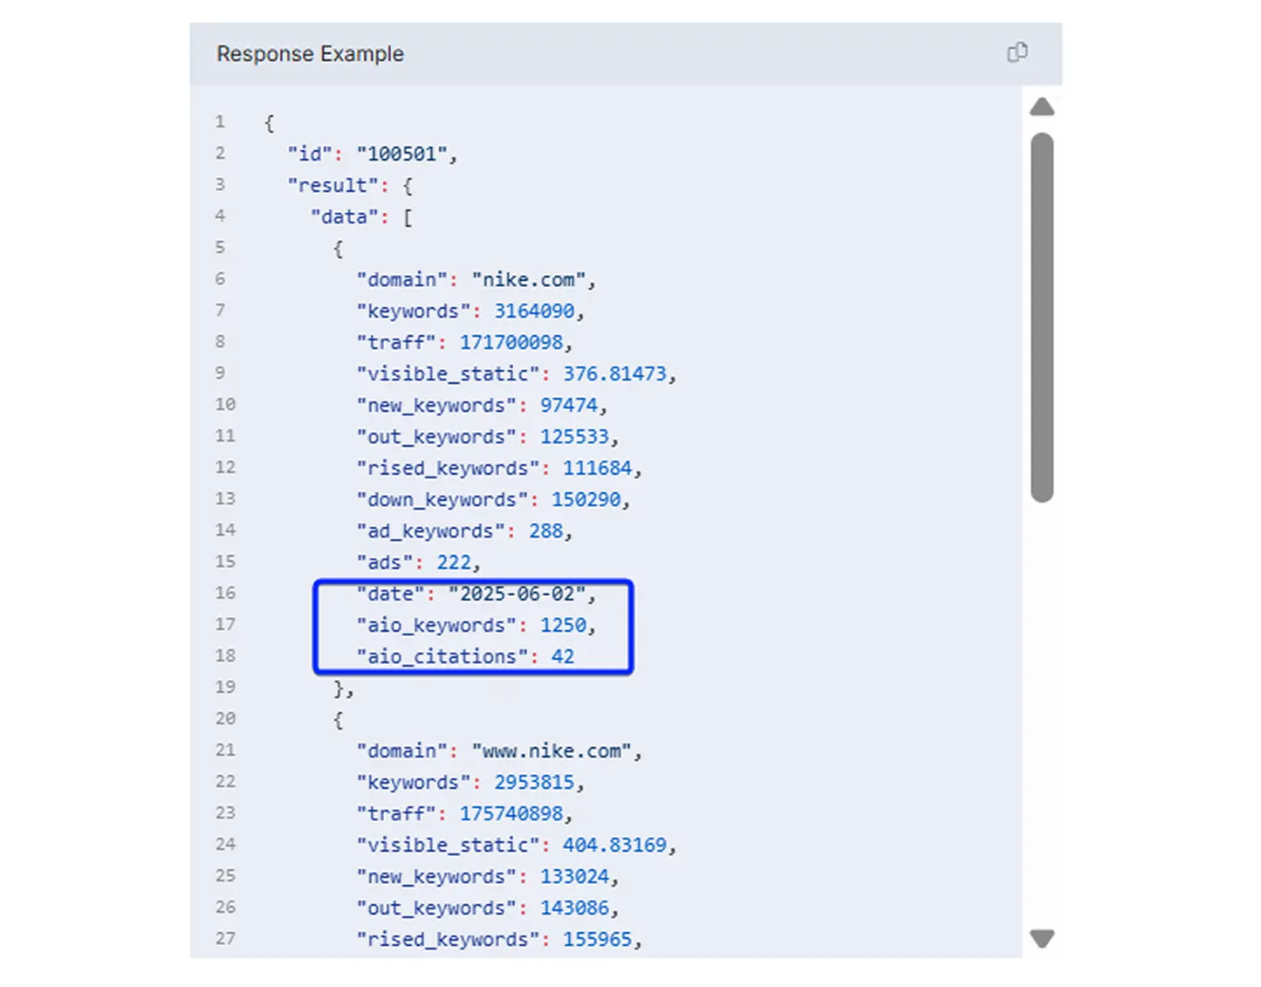The width and height of the screenshot is (1261, 987).
Task: Click the 'visible_static' field on line 24
Action: (x=449, y=844)
